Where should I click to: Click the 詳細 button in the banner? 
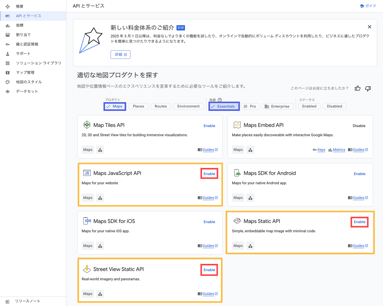click(x=121, y=55)
